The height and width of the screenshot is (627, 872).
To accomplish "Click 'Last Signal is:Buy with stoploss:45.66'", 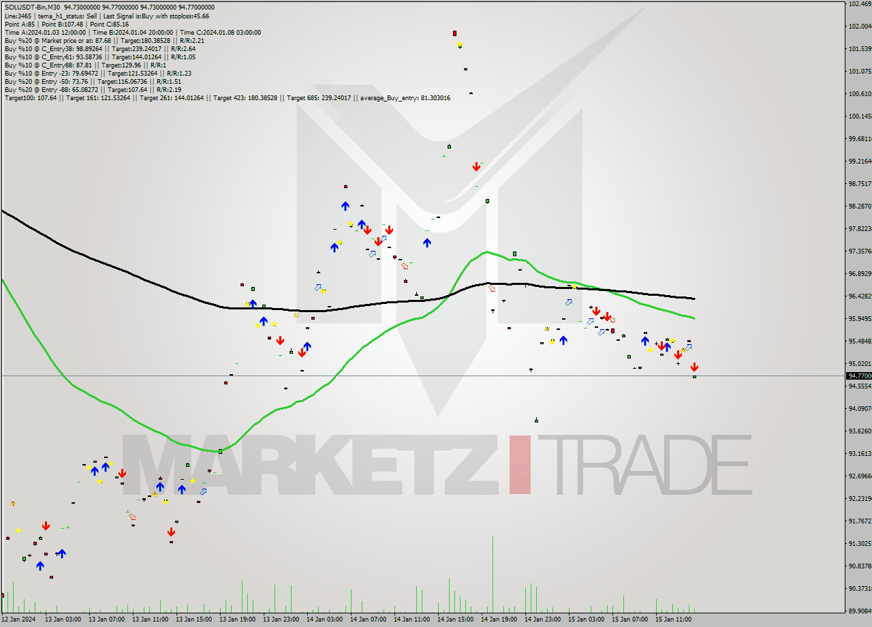I will pos(155,16).
